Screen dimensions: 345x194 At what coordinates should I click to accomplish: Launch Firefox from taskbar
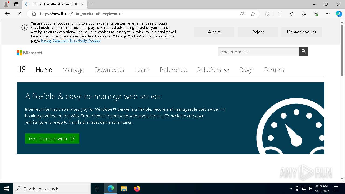[137, 189]
